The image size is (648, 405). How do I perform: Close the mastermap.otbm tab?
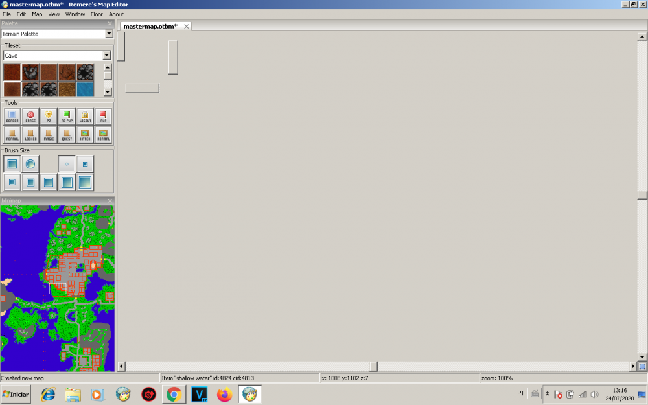tap(187, 26)
